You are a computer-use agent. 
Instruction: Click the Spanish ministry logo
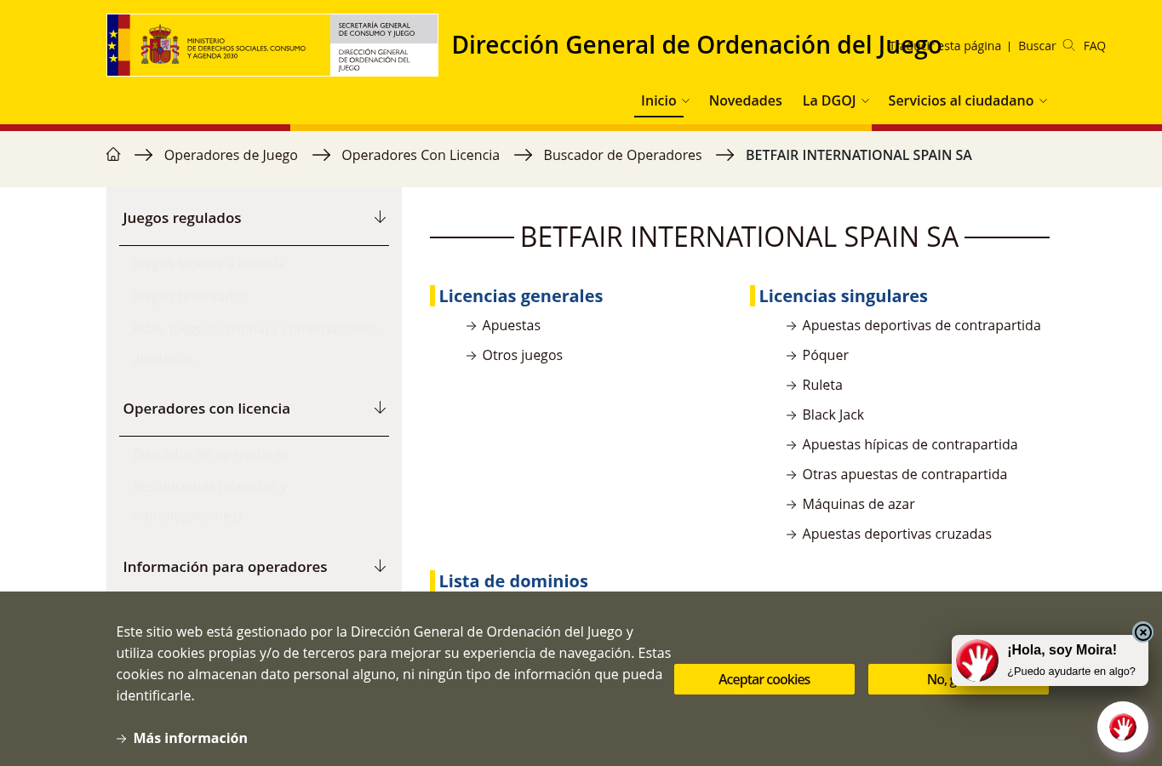coord(272,45)
